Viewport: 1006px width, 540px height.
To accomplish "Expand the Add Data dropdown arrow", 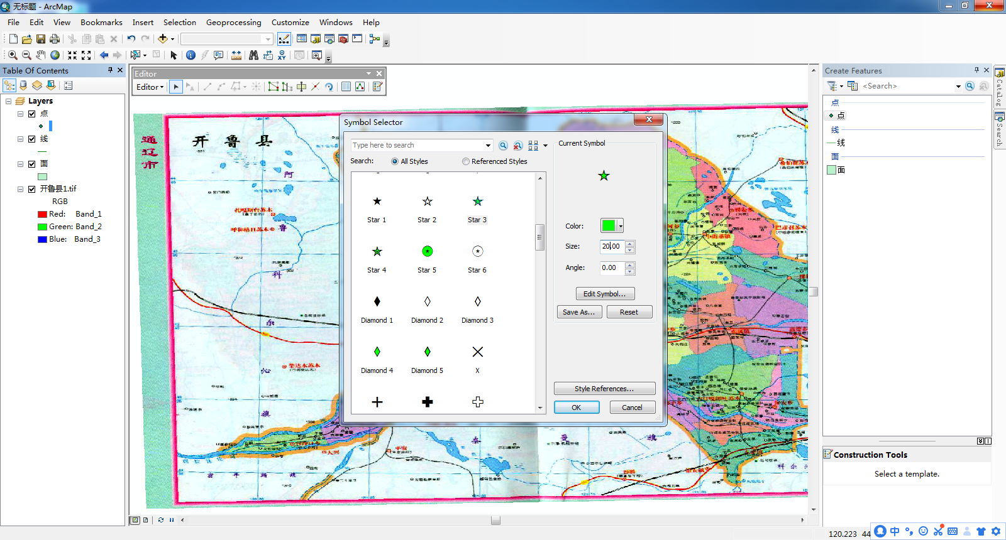I will click(x=172, y=39).
